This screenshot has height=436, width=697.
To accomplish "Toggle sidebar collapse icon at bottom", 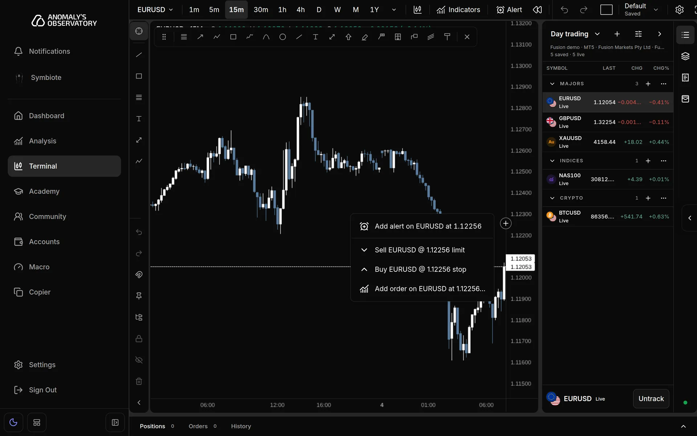I will (115, 423).
